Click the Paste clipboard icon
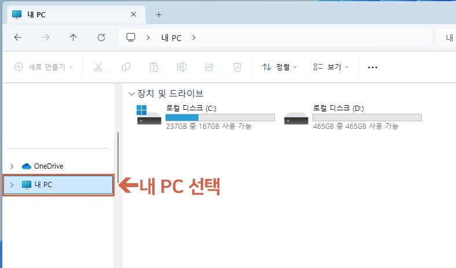The width and height of the screenshot is (456, 268). (154, 67)
